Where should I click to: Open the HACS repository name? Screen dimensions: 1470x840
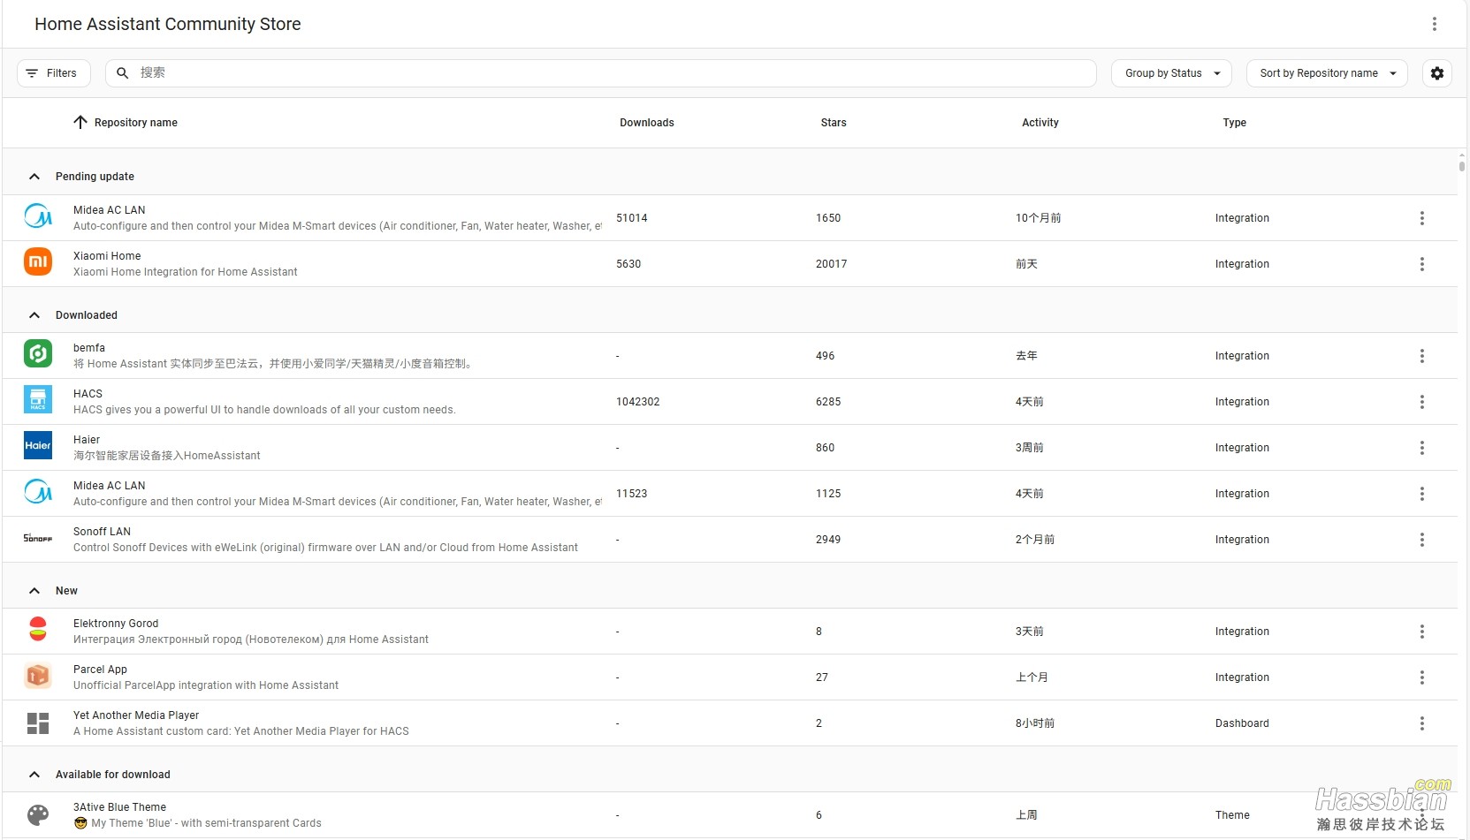point(88,394)
